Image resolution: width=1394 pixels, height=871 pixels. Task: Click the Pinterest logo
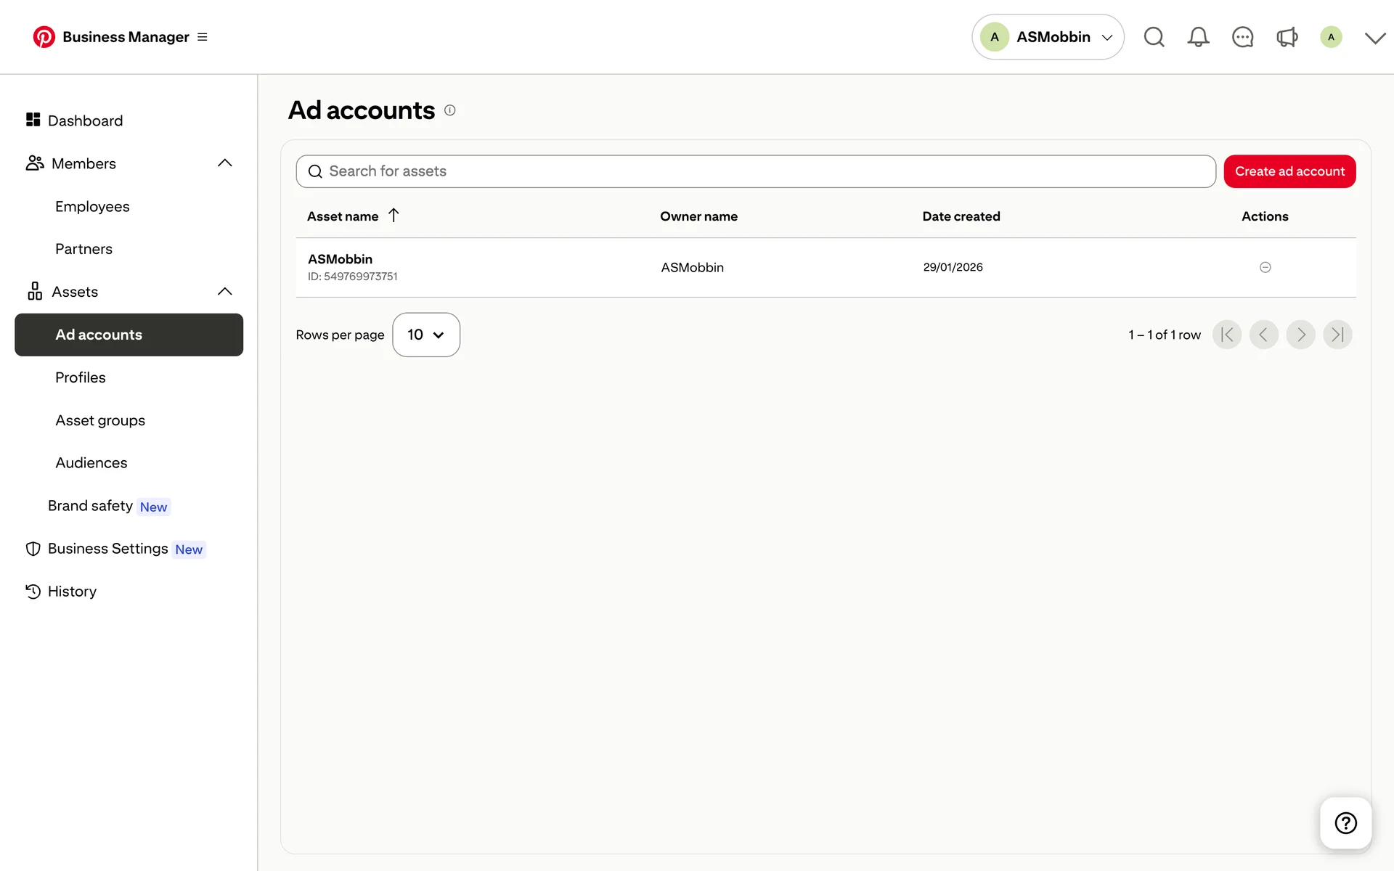click(44, 37)
